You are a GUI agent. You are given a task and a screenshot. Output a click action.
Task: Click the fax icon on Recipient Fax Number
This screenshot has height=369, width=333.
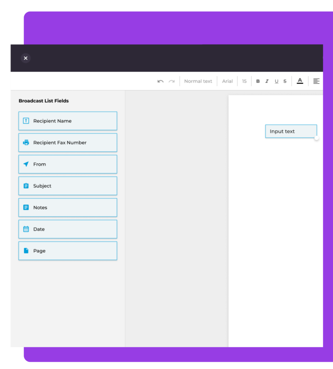[x=26, y=142]
